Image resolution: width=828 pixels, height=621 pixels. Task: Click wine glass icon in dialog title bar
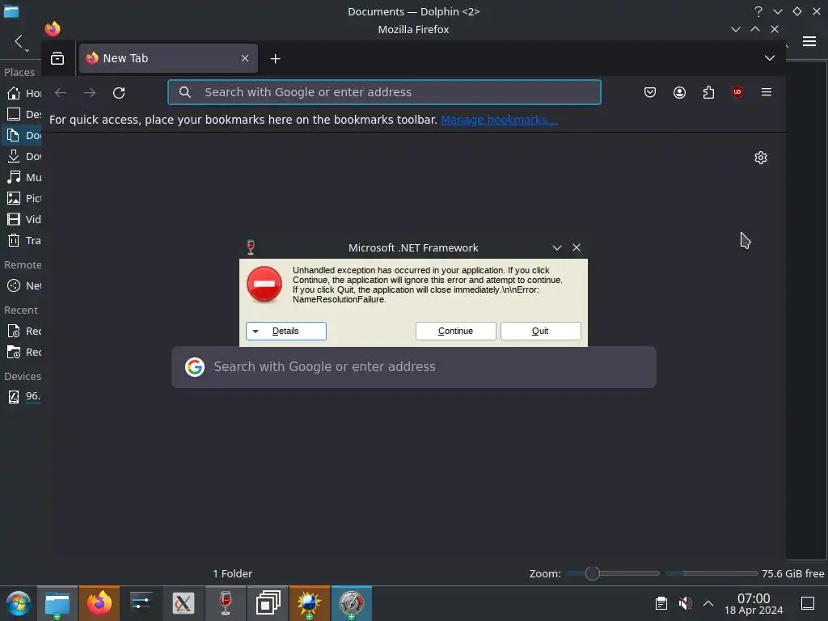[x=251, y=247]
